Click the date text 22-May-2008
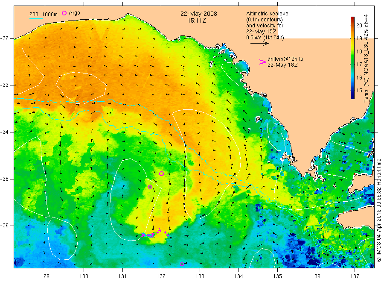The width and height of the screenshot is (384, 282). pos(198,14)
